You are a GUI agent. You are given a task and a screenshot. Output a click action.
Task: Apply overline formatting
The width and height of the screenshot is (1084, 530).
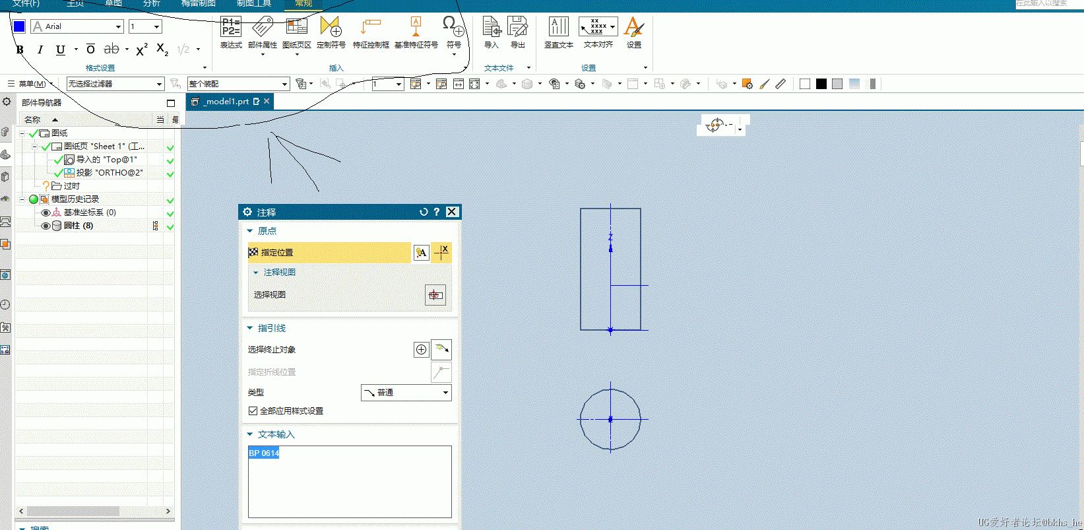point(90,50)
